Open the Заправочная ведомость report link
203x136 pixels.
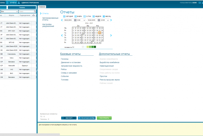pos(72,66)
